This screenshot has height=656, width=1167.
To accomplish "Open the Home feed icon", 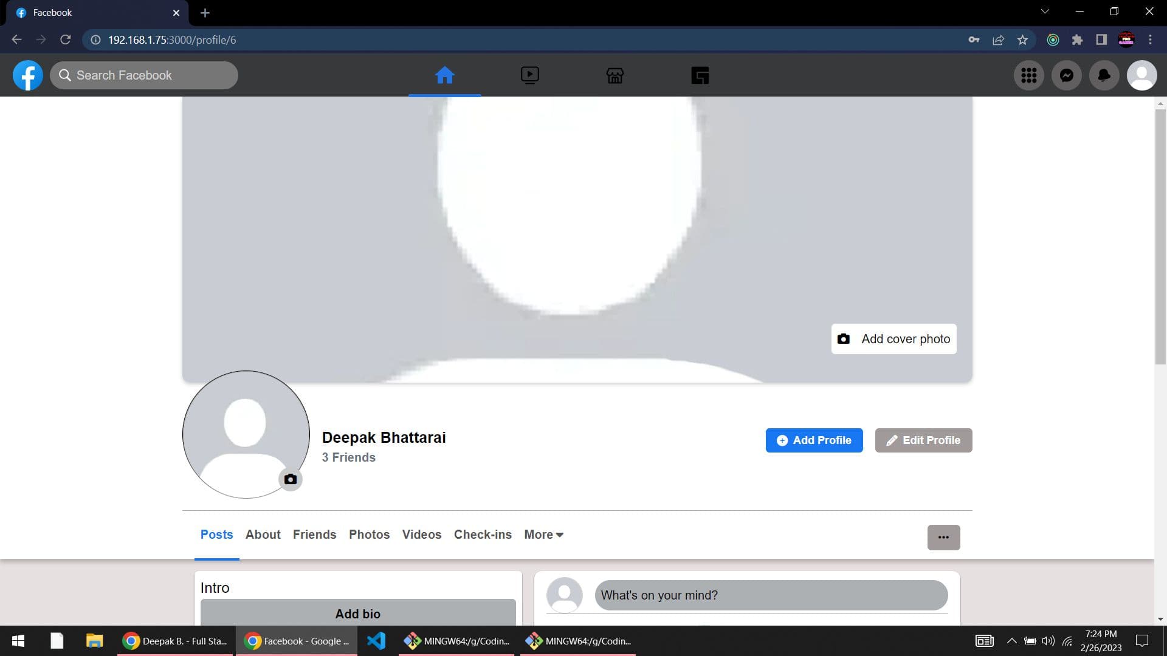I will (444, 75).
